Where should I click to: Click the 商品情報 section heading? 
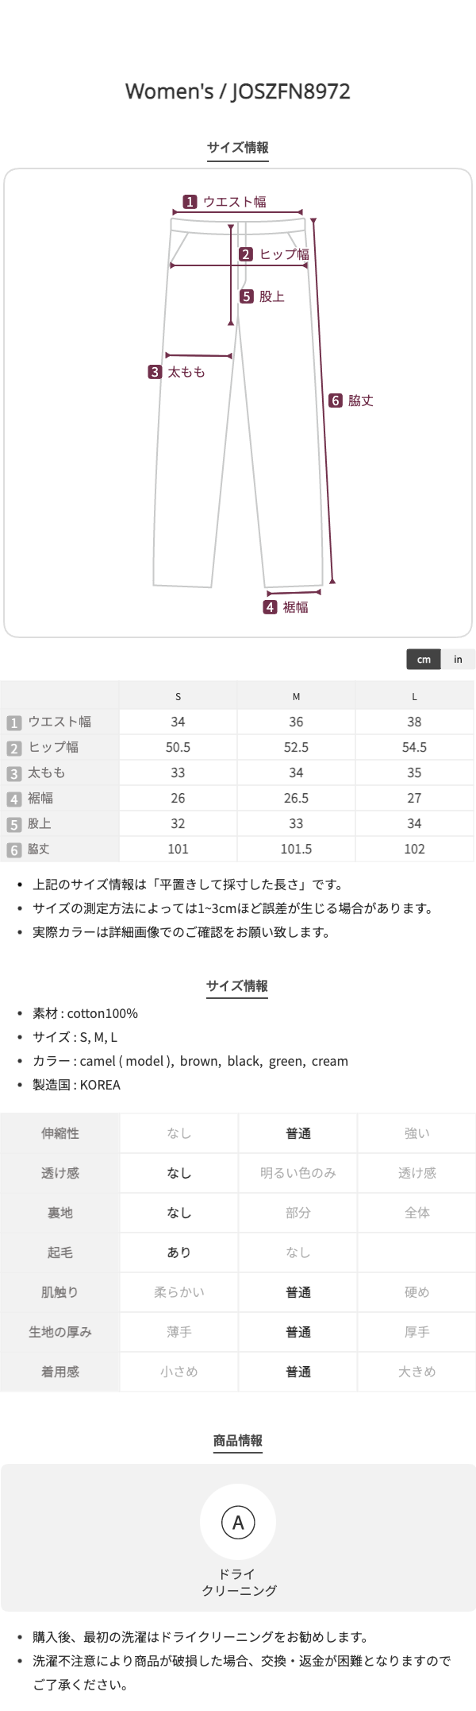coord(238,1440)
